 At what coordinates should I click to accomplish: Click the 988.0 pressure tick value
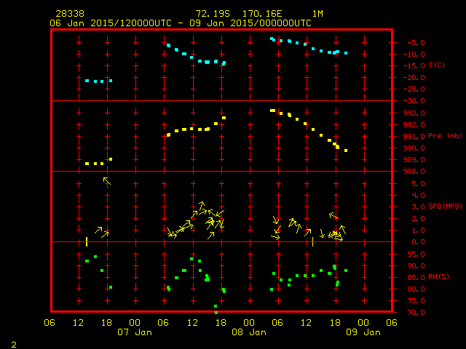pyautogui.click(x=414, y=172)
